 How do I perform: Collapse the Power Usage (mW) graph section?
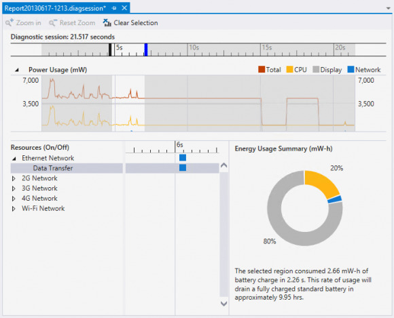(x=16, y=70)
